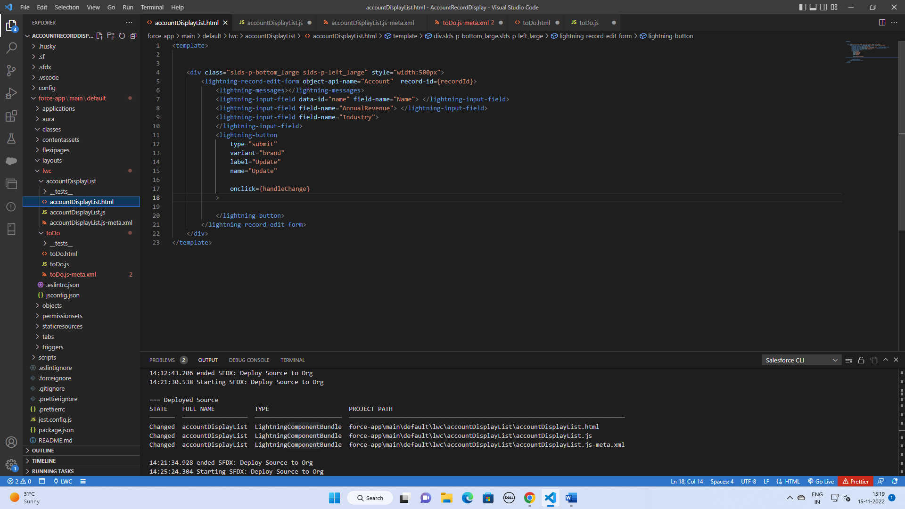Switch to the DEBUG CONSOLE tab
Image resolution: width=905 pixels, height=509 pixels.
click(x=249, y=360)
